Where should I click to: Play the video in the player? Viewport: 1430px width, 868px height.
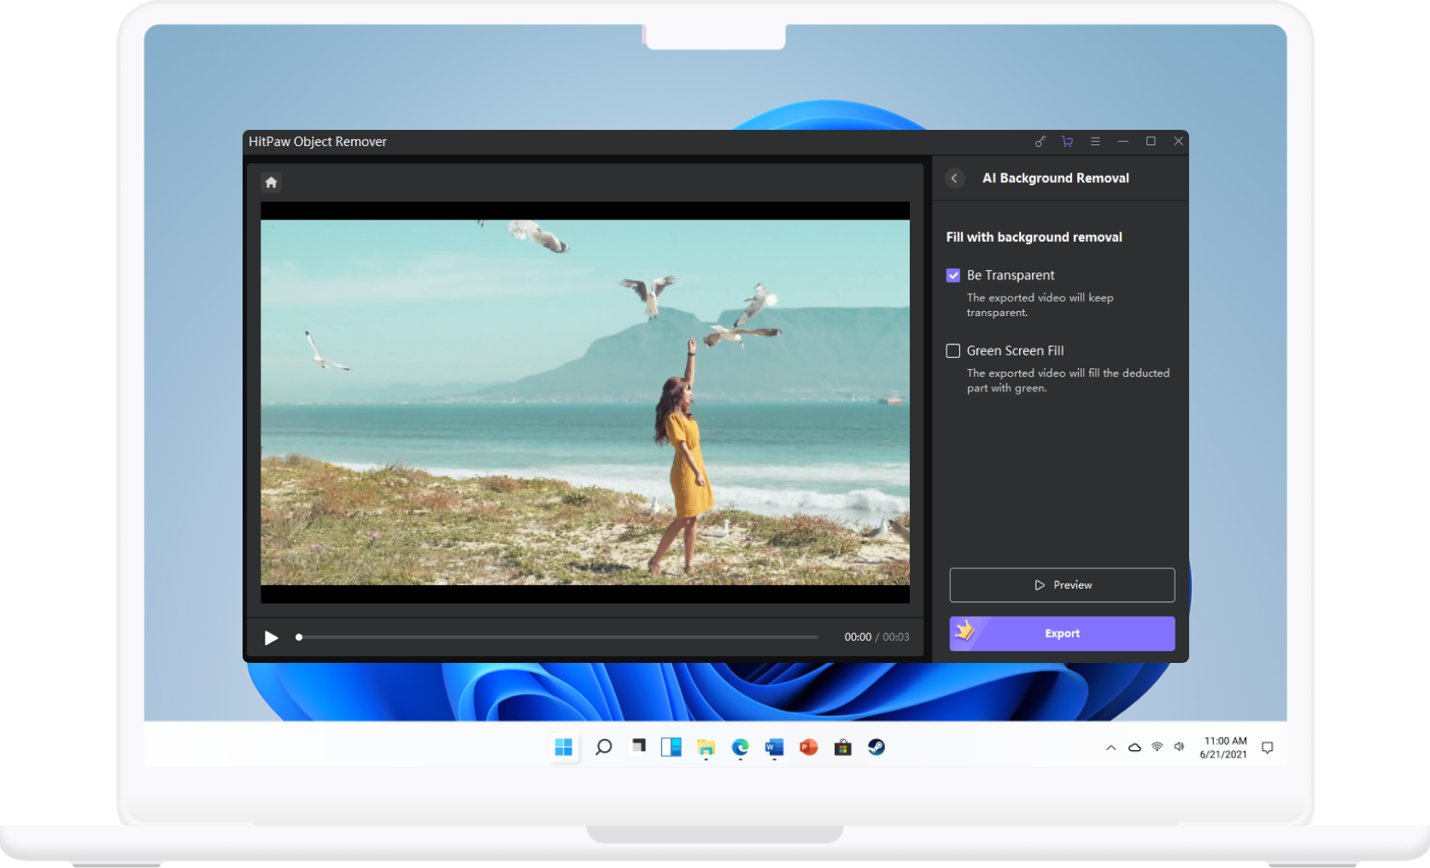271,637
